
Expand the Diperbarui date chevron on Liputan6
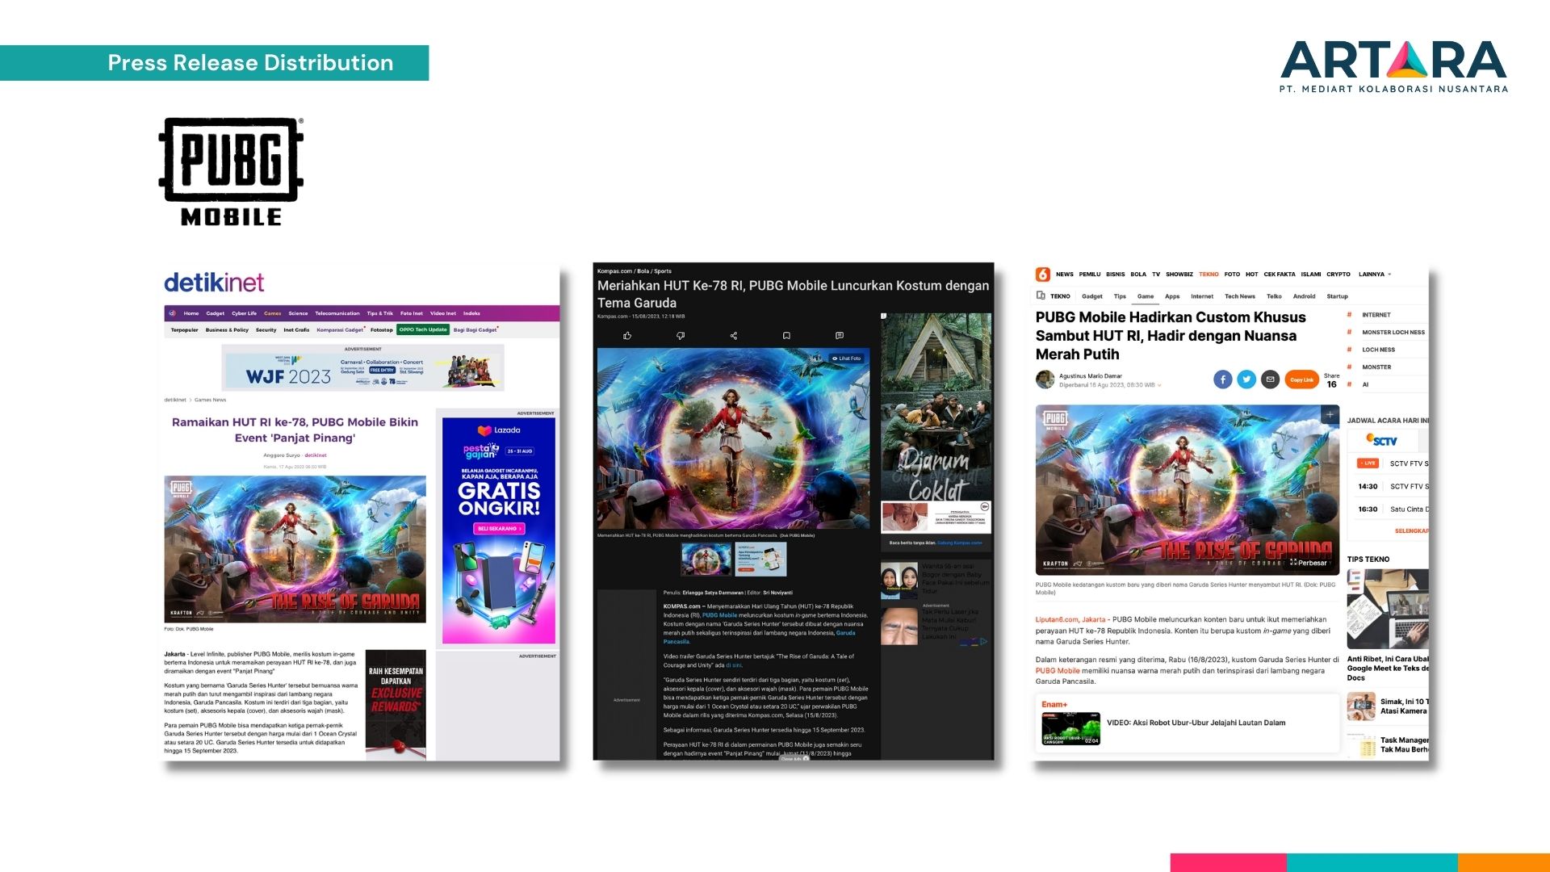click(1160, 385)
